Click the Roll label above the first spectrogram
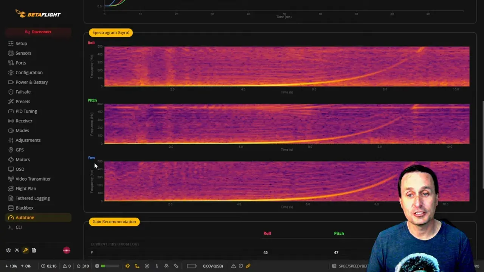This screenshot has width=484, height=272. coord(91,43)
